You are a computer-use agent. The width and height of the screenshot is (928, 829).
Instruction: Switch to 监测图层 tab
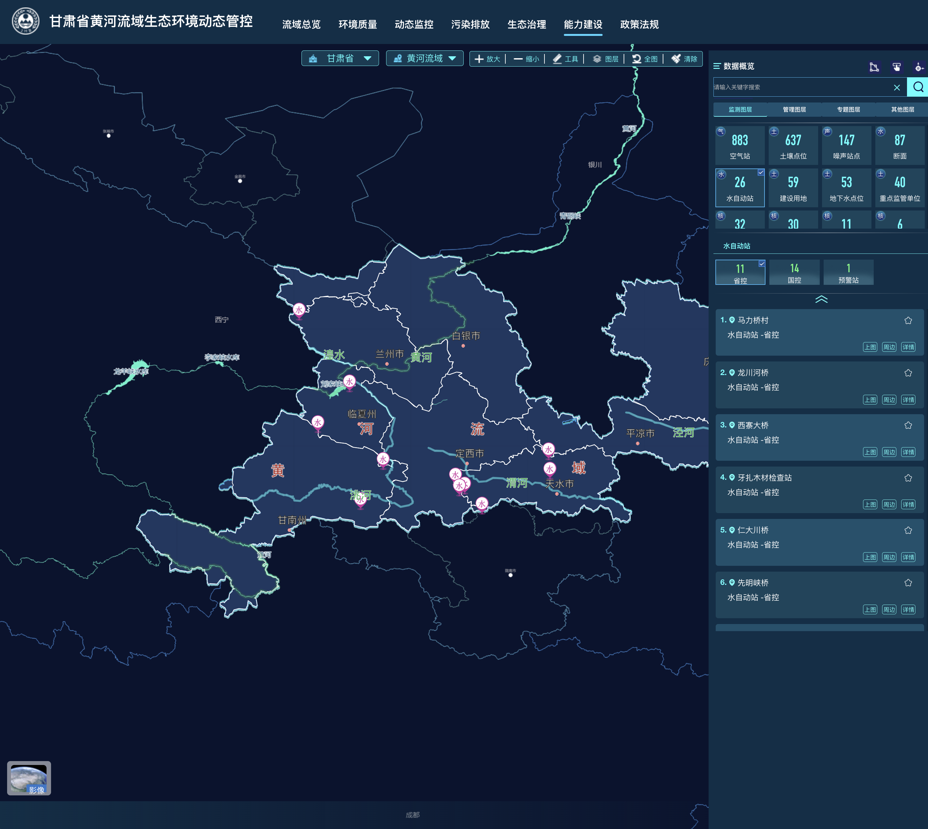point(740,109)
